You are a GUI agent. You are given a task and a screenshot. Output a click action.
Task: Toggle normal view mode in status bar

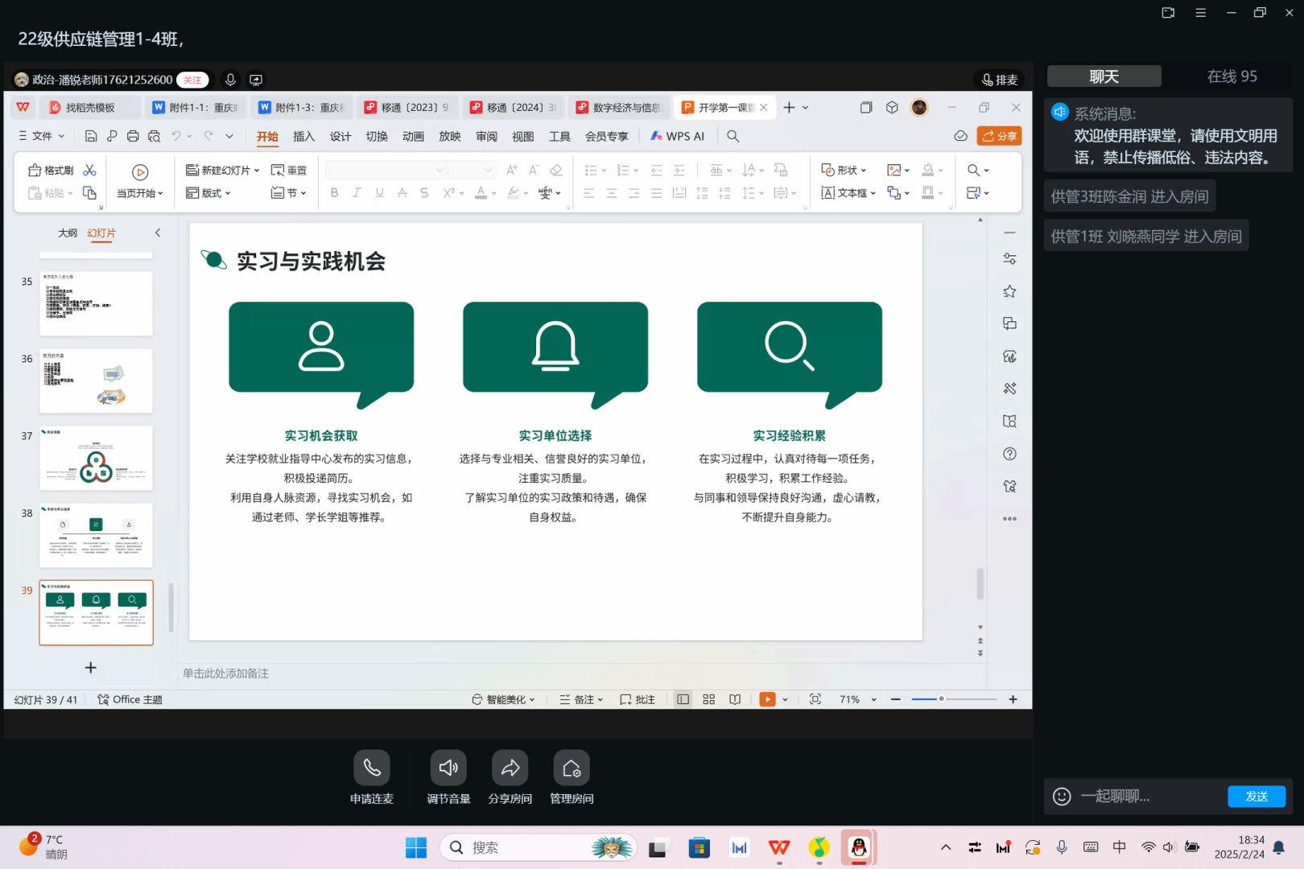(683, 699)
